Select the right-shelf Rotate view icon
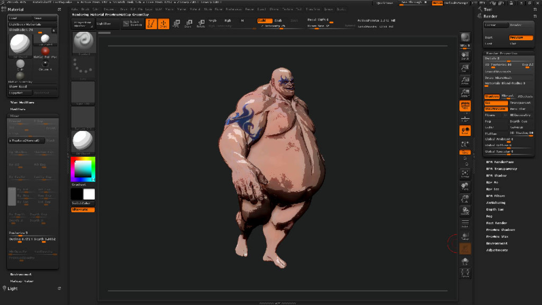This screenshot has height=305, width=542. coord(465,211)
